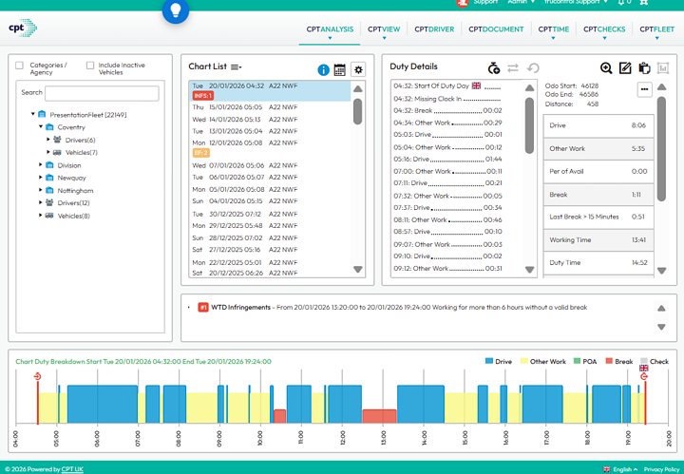This screenshot has width=684, height=474.
Task: Click the Drivers(6) people icon
Action: pos(57,140)
